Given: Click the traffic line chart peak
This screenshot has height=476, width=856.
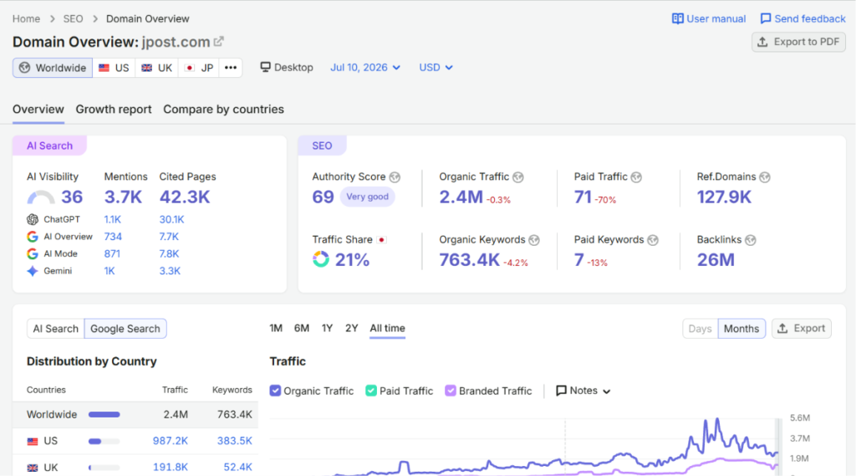Looking at the screenshot, I should (717, 420).
